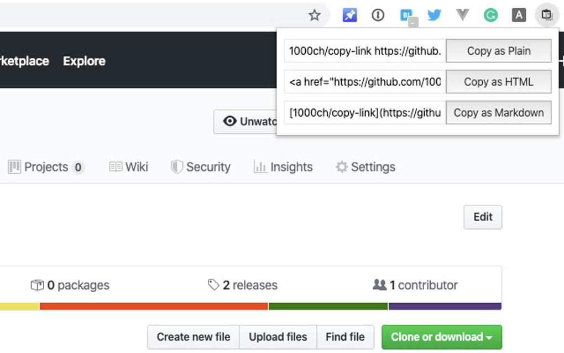Open the Explore navigation link

(x=84, y=61)
